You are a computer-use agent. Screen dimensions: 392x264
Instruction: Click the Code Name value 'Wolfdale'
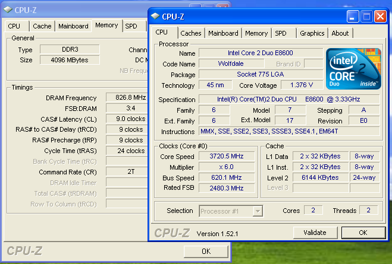pyautogui.click(x=231, y=63)
